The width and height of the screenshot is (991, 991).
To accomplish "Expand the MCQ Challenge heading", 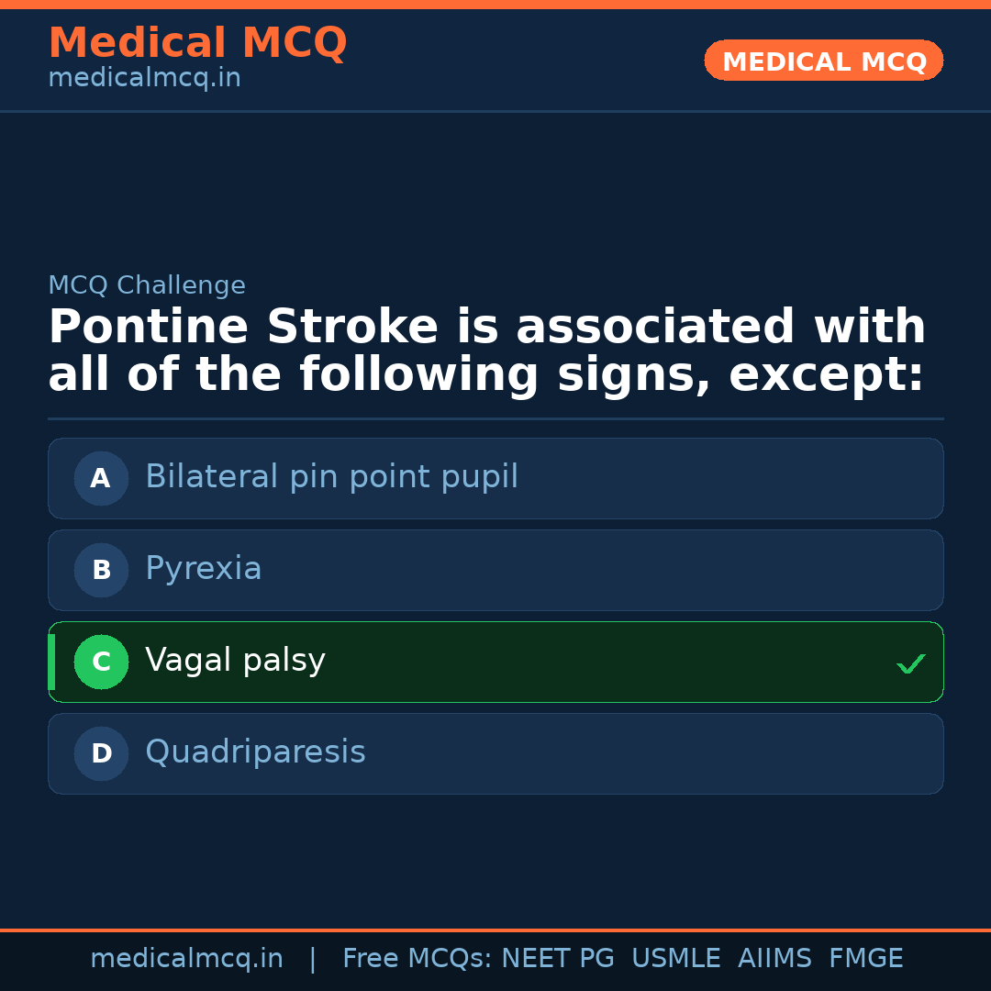I will [x=147, y=285].
